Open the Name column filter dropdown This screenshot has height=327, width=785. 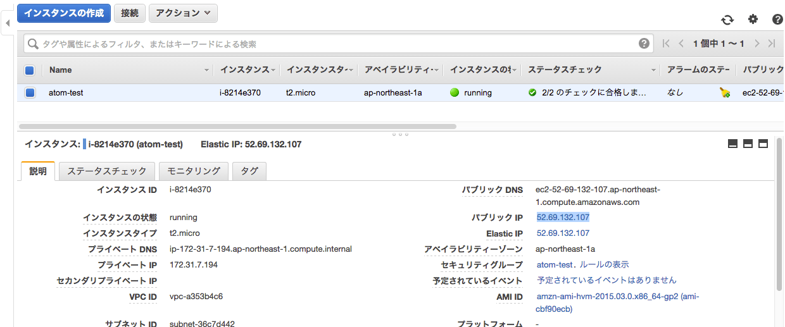207,70
